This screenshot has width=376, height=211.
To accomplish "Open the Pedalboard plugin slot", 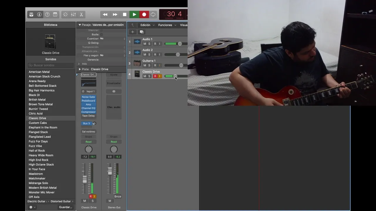I will click(x=88, y=101).
